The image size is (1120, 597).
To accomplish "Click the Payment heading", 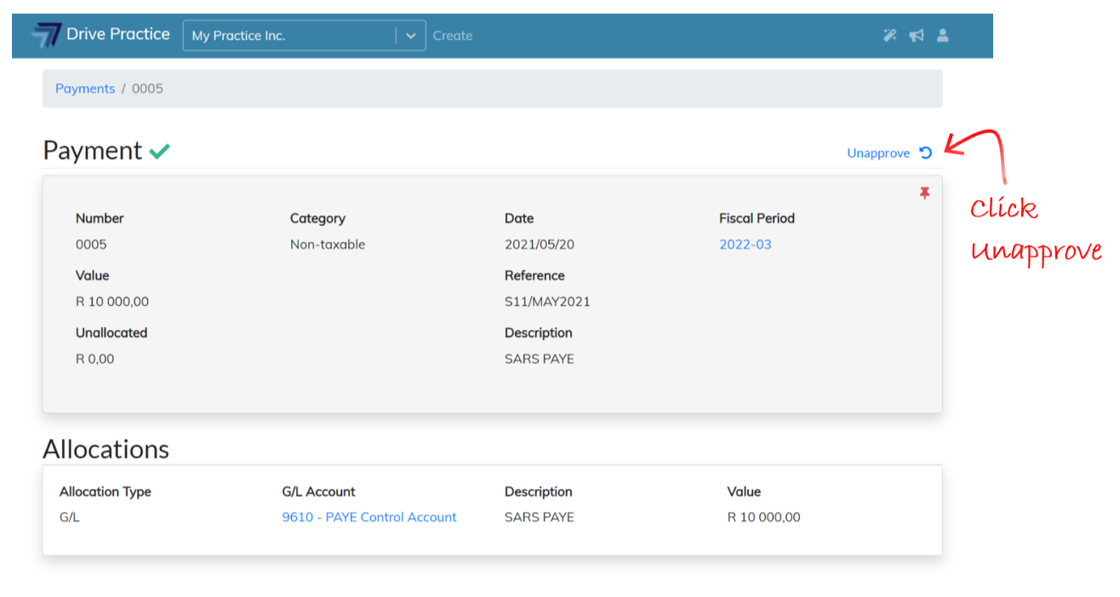I will (x=93, y=151).
